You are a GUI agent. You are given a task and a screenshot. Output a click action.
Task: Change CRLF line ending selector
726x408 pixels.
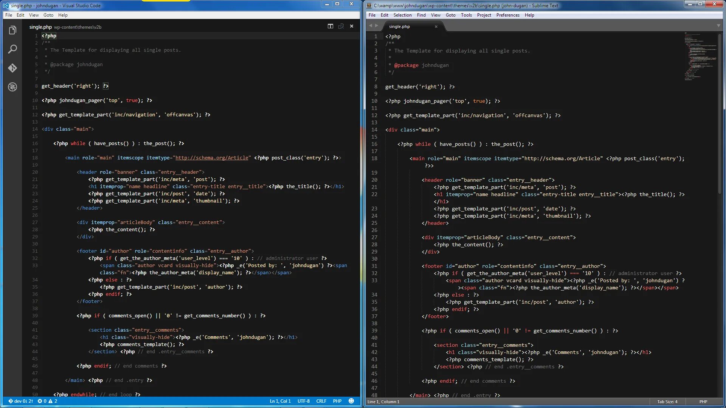pos(321,401)
